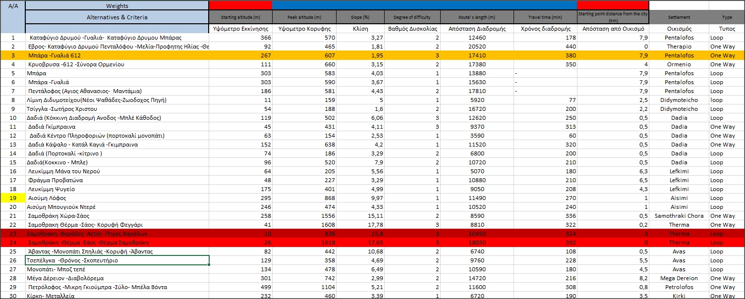The height and width of the screenshot is (299, 745).
Task: Click the "Type" header cell
Action: pos(727,17)
